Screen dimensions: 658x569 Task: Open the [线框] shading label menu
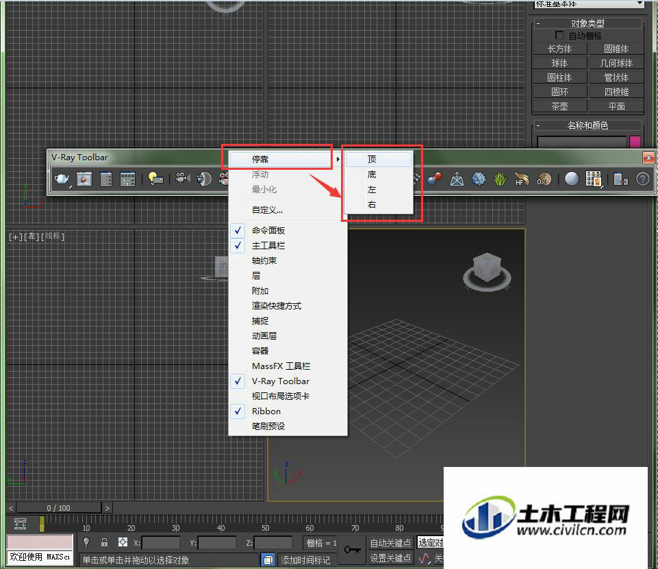coord(53,237)
